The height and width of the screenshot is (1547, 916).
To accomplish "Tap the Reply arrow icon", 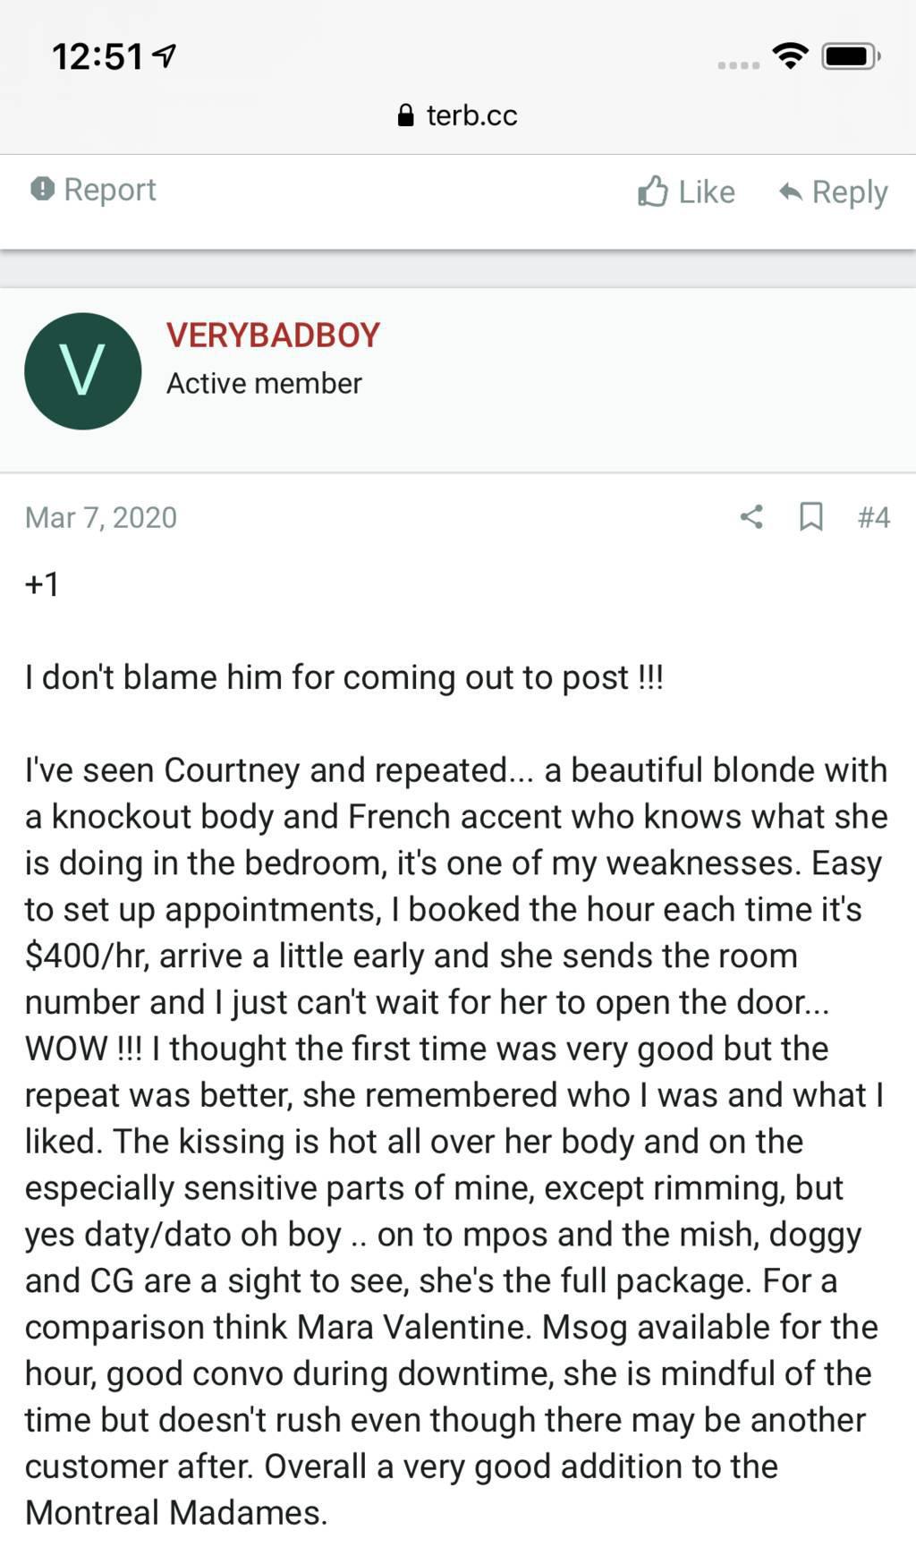I will pyautogui.click(x=790, y=191).
